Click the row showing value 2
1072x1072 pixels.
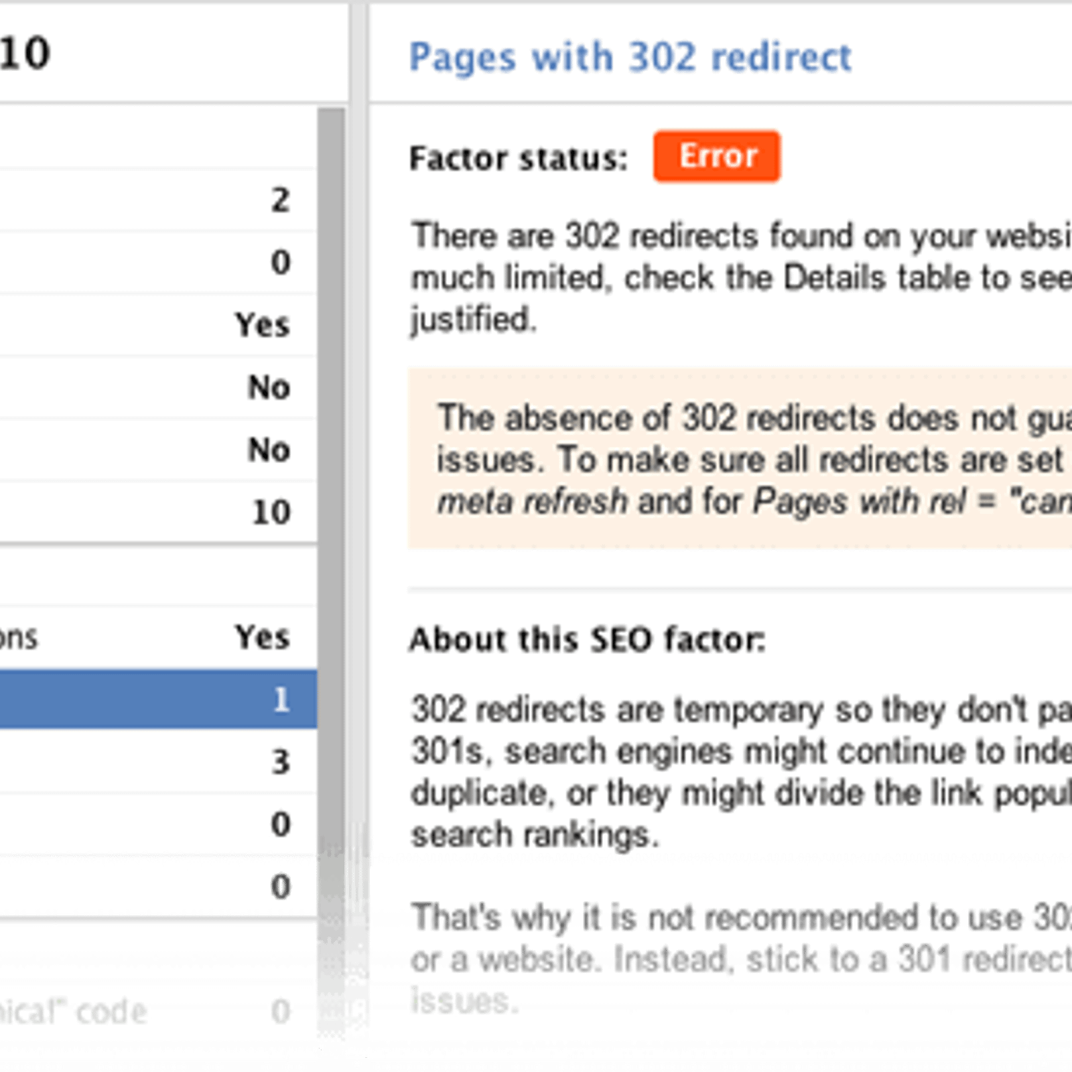(x=158, y=200)
